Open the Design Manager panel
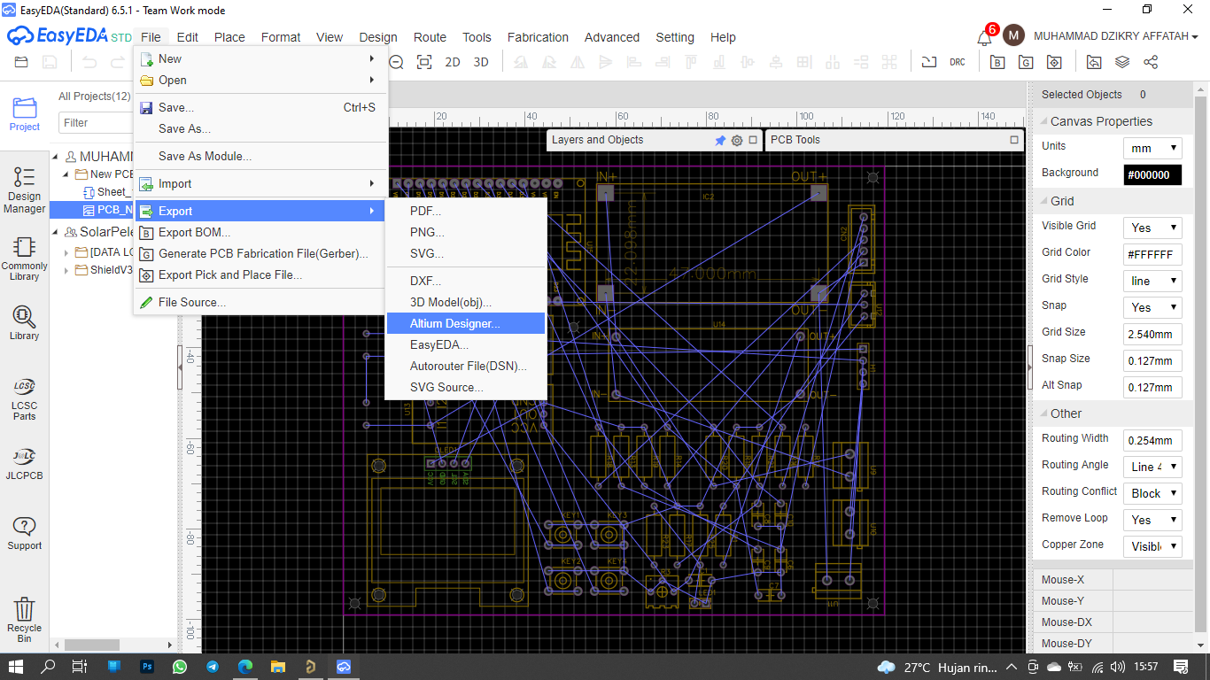The height and width of the screenshot is (680, 1210). click(25, 189)
